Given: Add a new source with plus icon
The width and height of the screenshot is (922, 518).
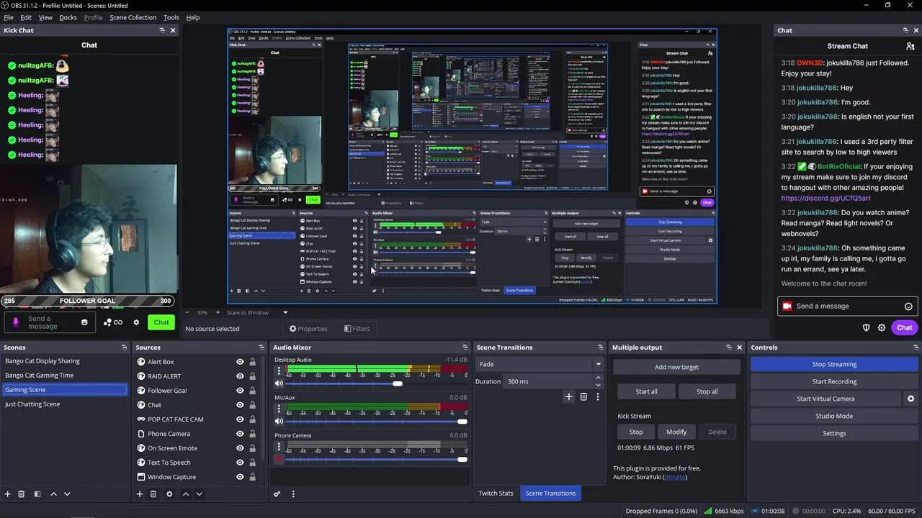Looking at the screenshot, I should [140, 494].
